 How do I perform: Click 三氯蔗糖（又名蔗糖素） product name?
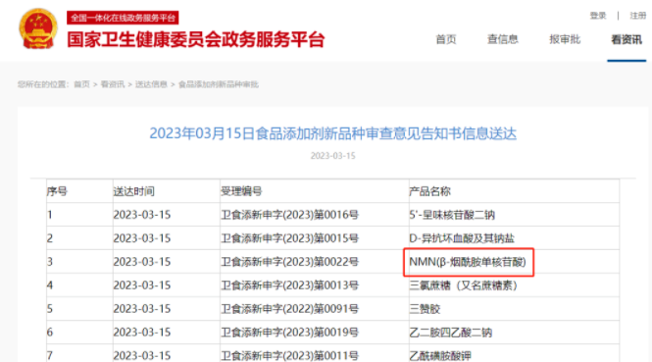coord(463,285)
